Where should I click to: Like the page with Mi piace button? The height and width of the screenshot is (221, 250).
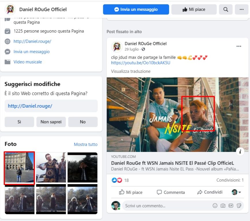[194, 9]
